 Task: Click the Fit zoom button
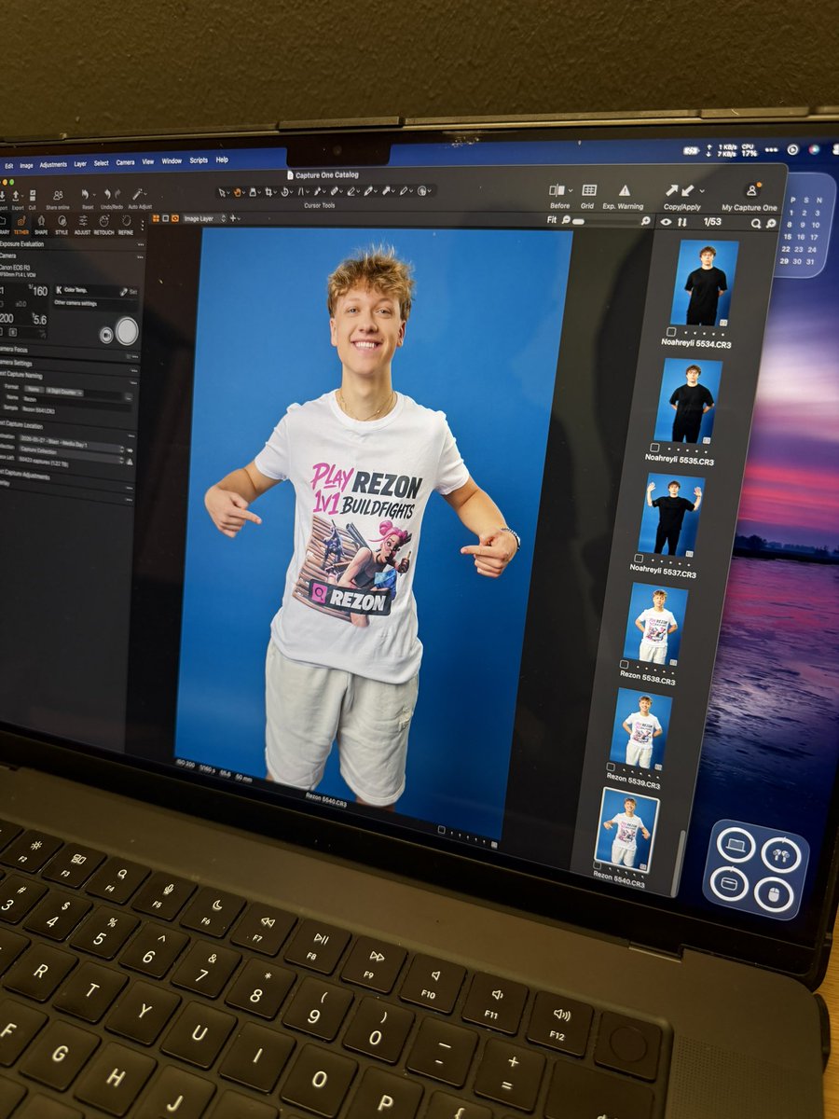(x=552, y=220)
